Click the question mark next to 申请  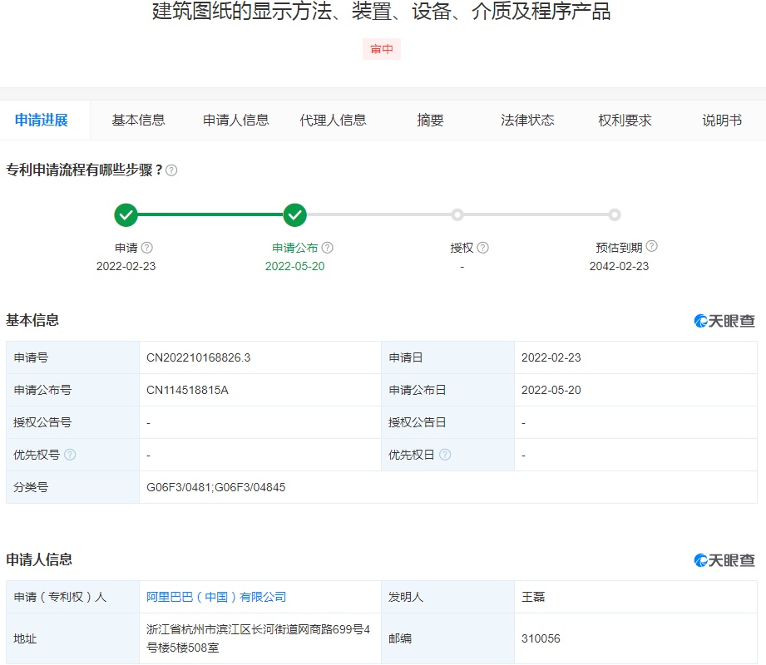coord(147,248)
